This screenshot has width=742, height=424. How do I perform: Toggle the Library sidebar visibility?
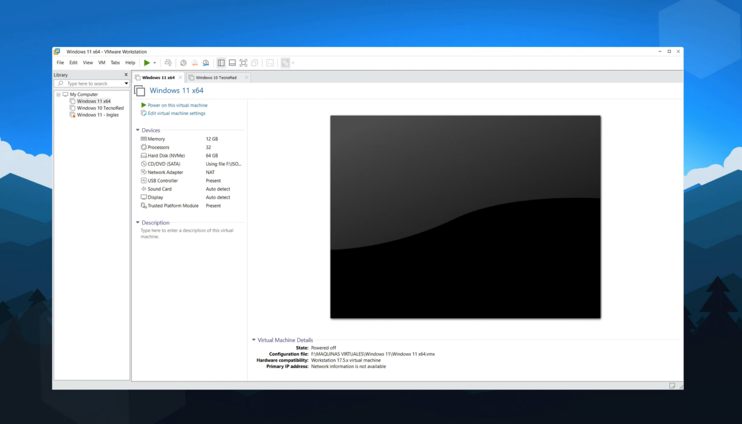click(221, 62)
